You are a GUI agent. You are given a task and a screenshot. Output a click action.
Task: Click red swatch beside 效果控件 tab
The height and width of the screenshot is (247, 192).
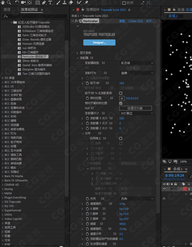[x=78, y=10]
